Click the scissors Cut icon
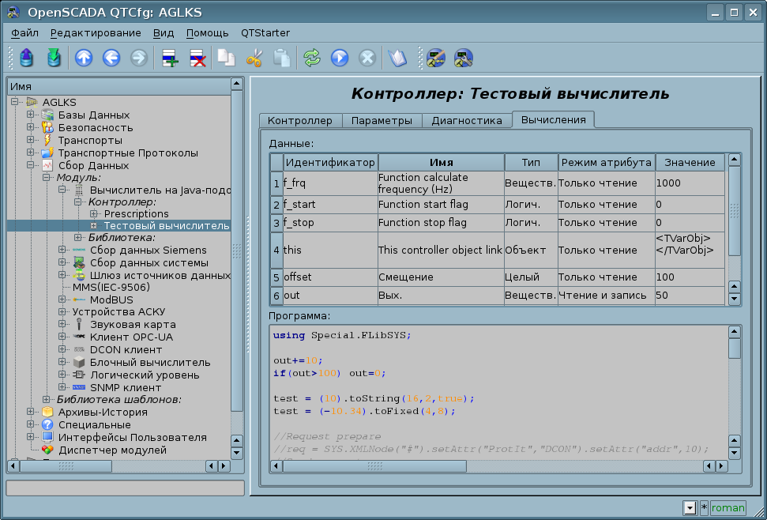767x520 pixels. [254, 58]
